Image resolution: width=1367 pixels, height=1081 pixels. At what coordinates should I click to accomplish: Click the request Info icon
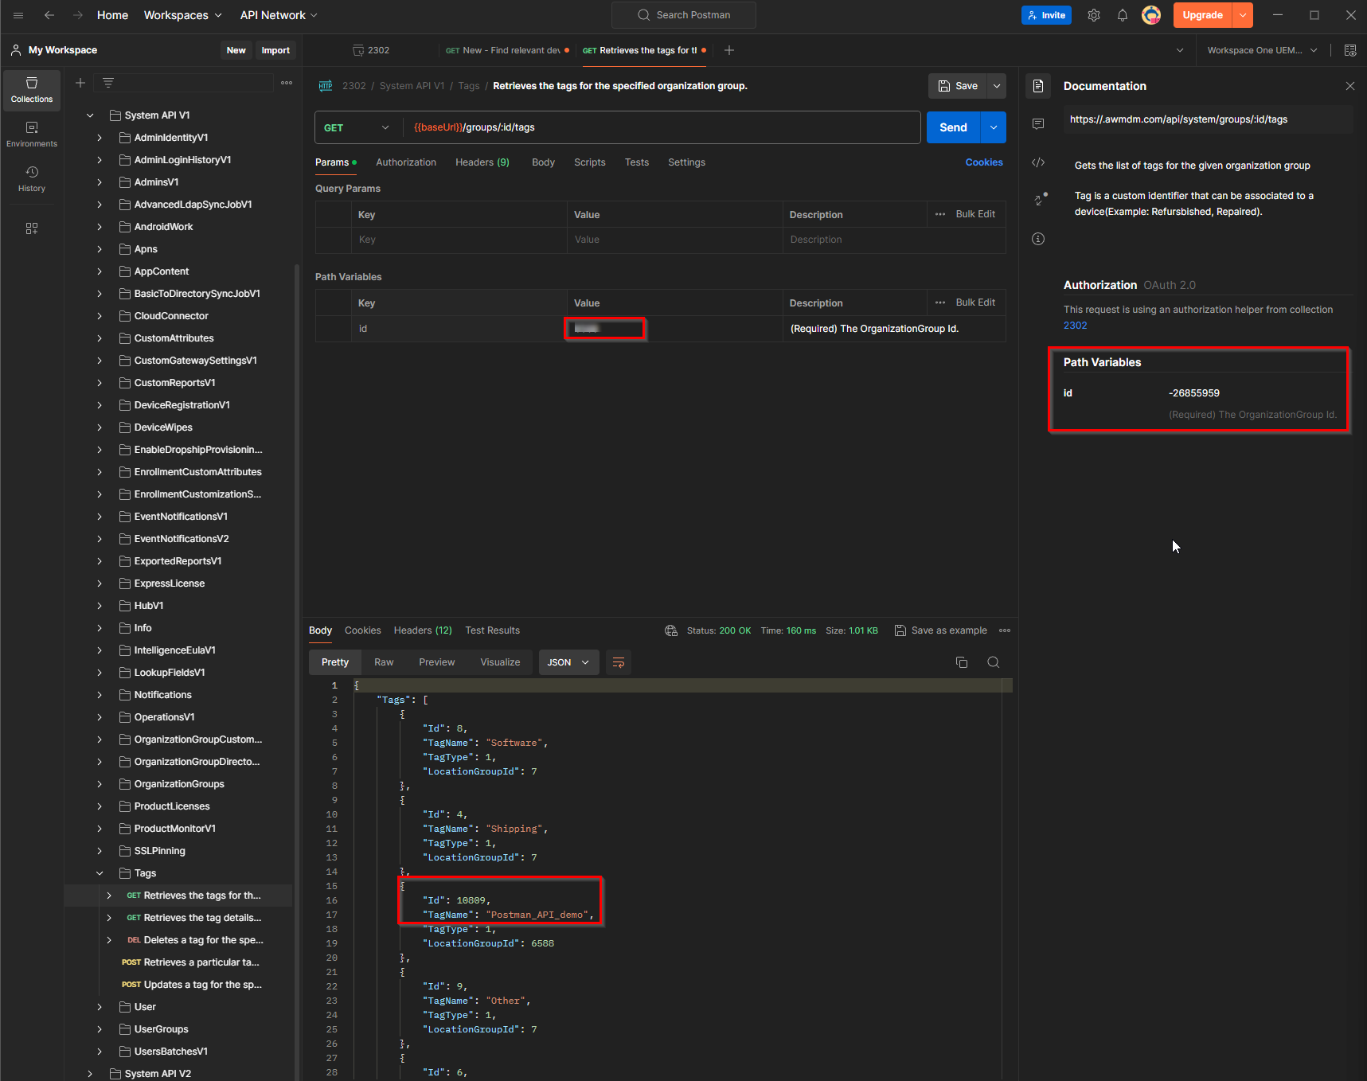click(x=1038, y=238)
